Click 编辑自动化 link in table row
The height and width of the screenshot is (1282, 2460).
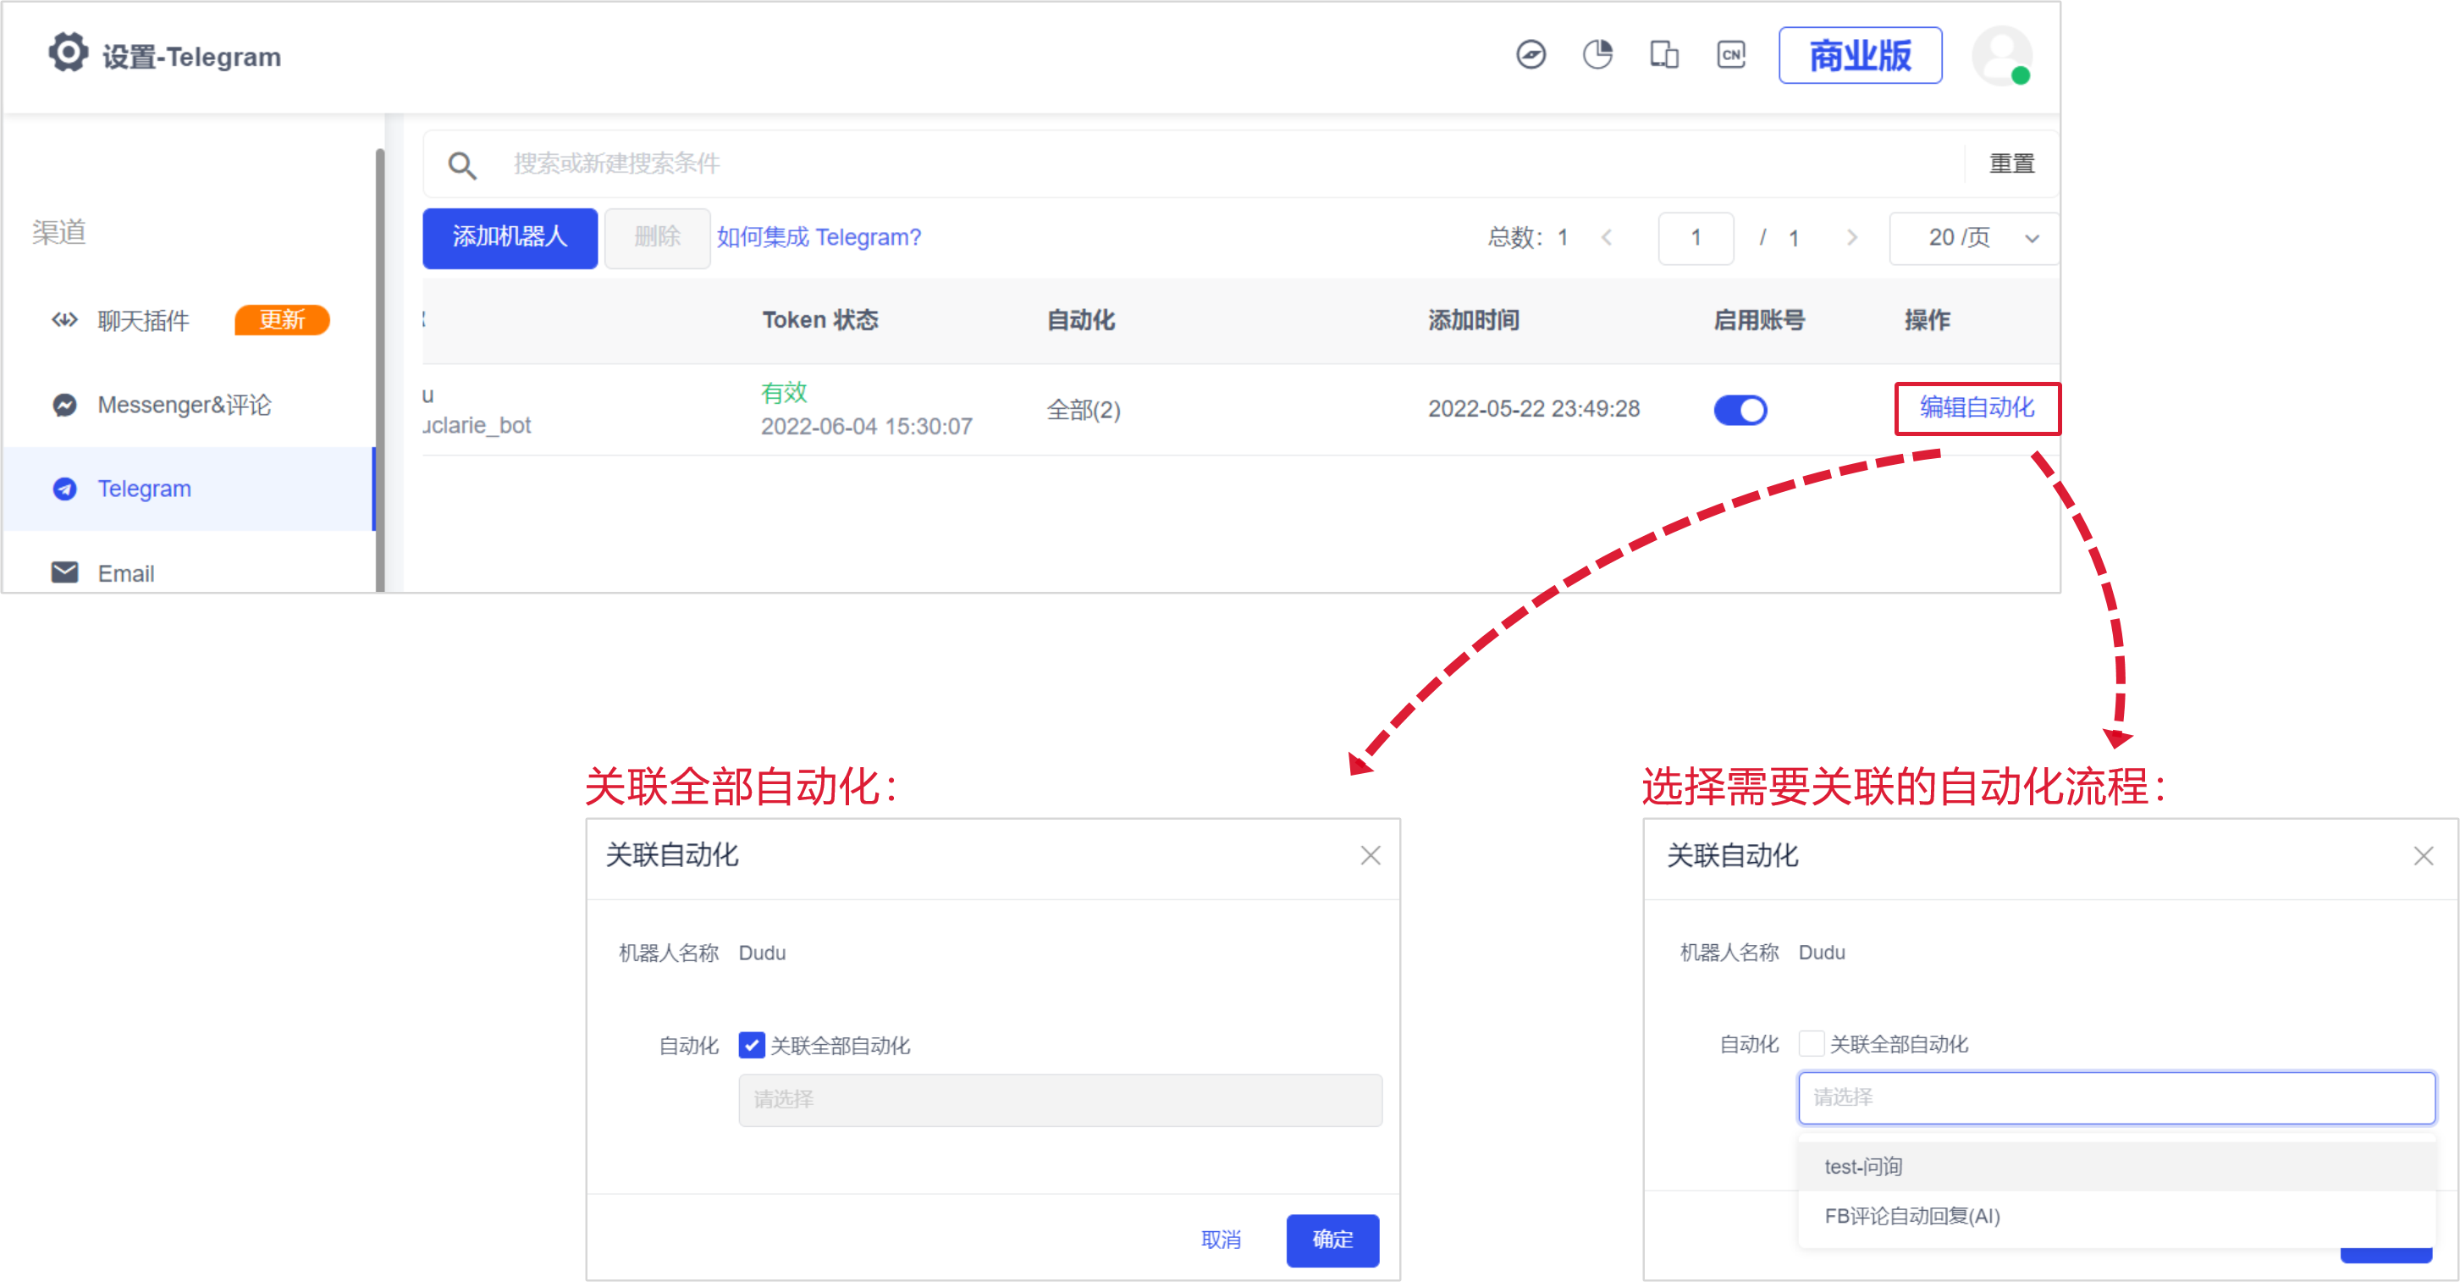(x=1977, y=408)
